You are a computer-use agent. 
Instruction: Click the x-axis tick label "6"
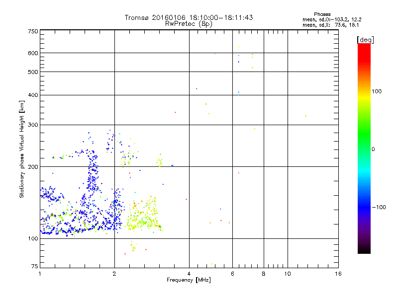(x=232, y=274)
